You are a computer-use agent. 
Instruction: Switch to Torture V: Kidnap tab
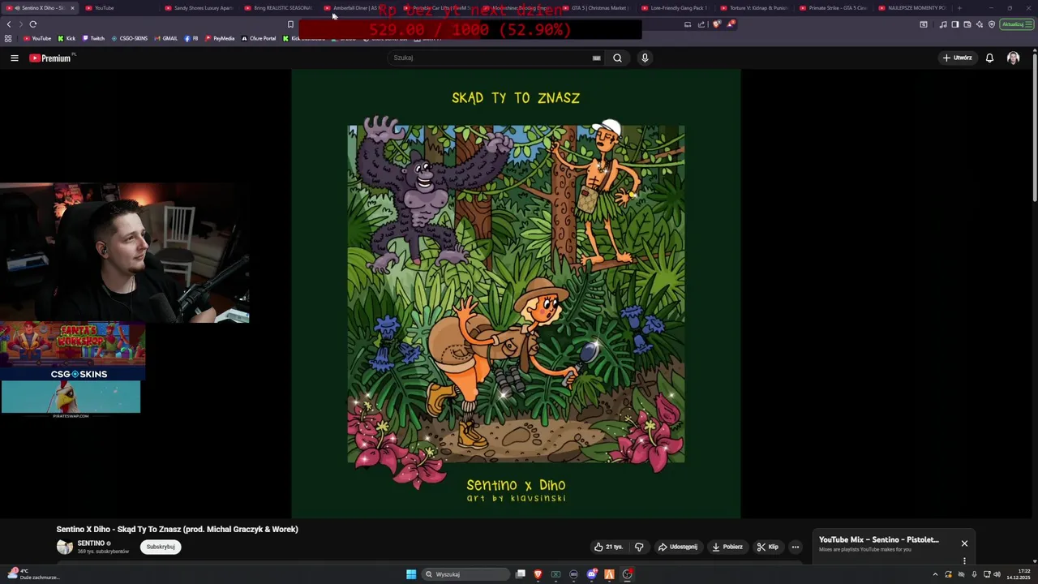coord(755,8)
